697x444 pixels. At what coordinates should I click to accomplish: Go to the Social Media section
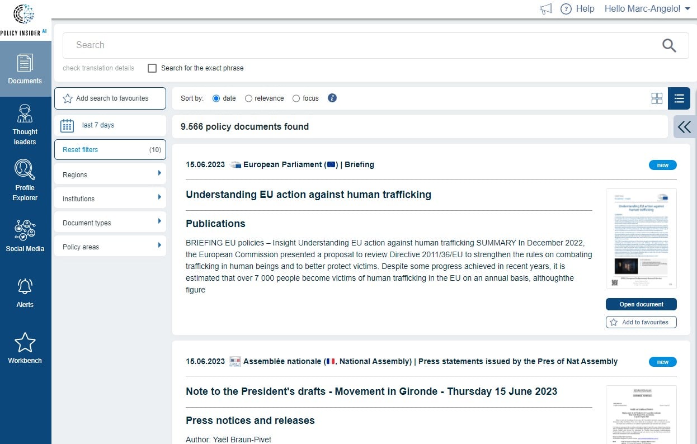(25, 235)
